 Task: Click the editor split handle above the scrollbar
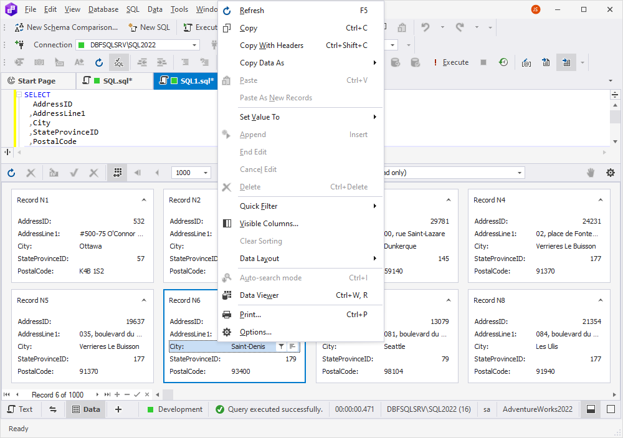615,95
